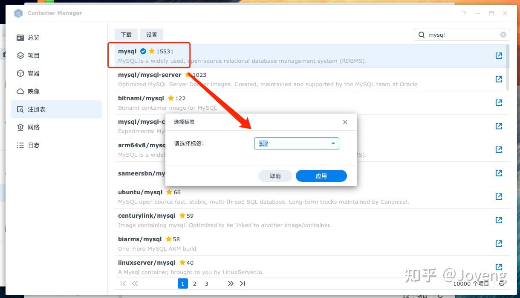The height and width of the screenshot is (298, 520).
Task: Cancel tag selection with 取消 button
Action: (275, 176)
